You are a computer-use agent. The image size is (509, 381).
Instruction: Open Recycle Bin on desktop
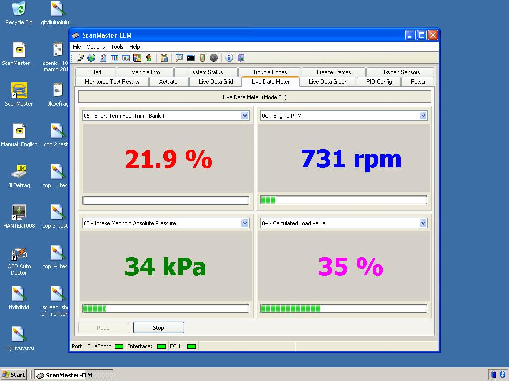[x=19, y=13]
